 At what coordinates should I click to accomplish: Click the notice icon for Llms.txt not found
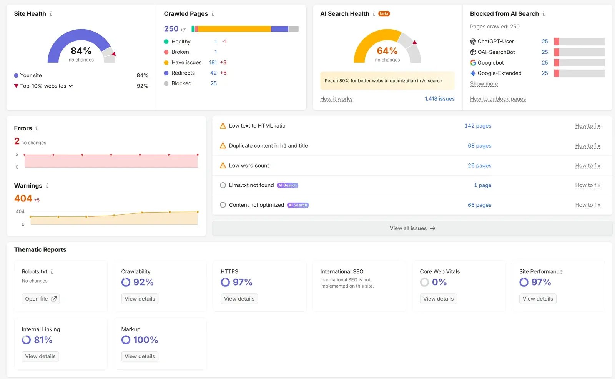tap(223, 185)
